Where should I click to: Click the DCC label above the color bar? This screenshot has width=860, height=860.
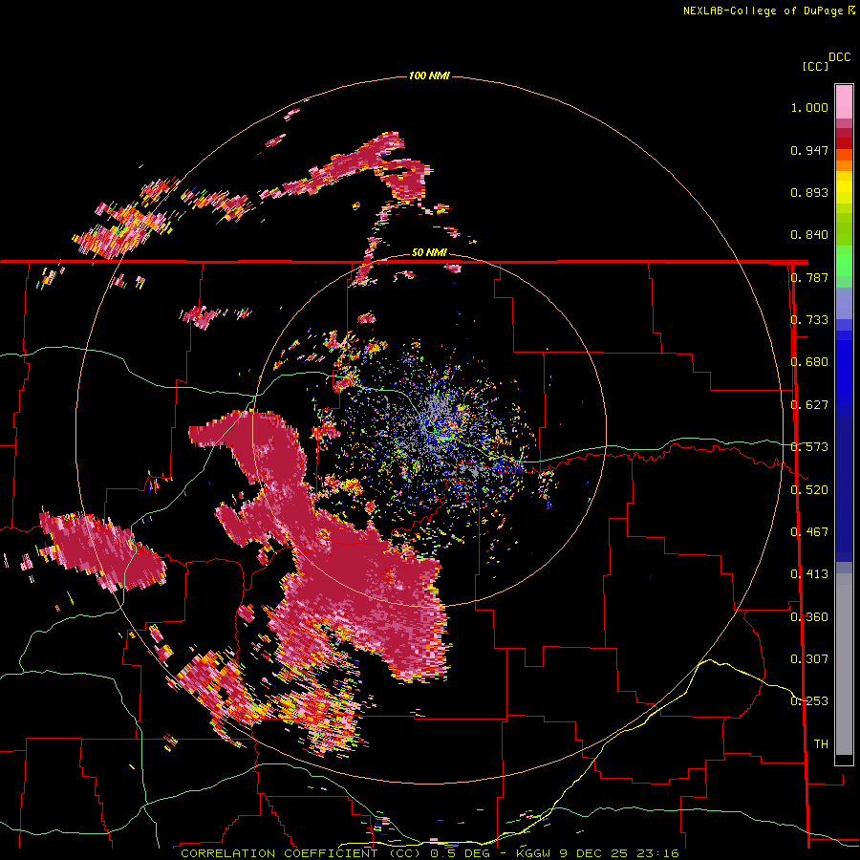point(840,57)
